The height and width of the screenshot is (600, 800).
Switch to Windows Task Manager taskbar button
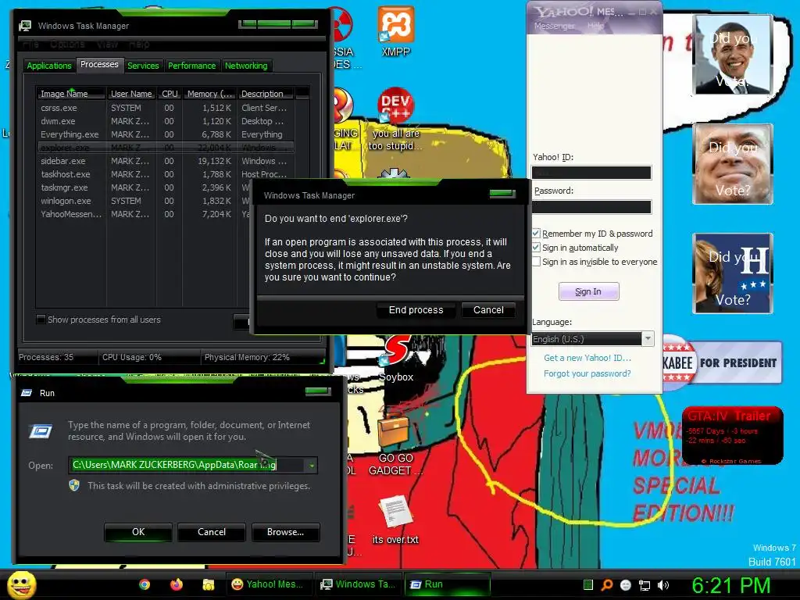(358, 584)
